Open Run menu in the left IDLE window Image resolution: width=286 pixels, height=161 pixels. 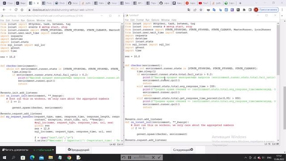(23, 21)
